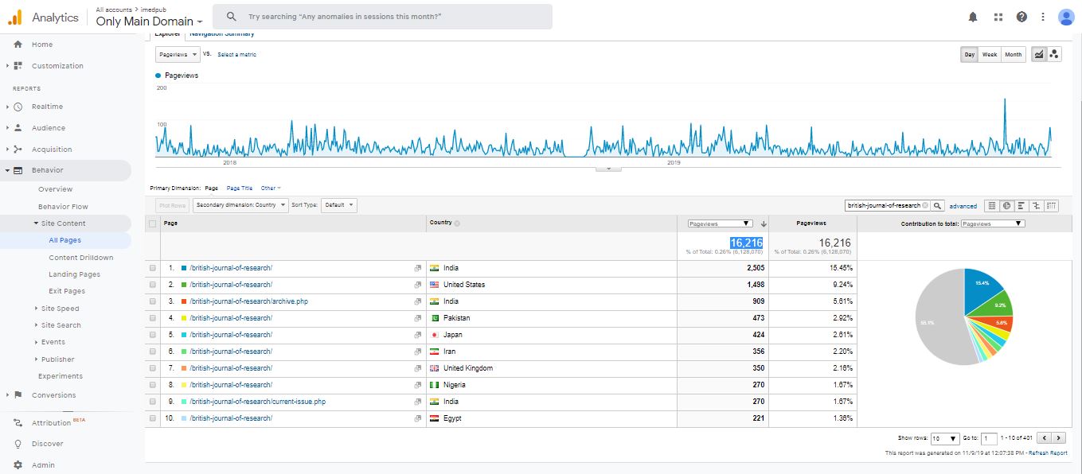Select the pie chart percentage view icon
The height and width of the screenshot is (474, 1082).
coord(1006,205)
